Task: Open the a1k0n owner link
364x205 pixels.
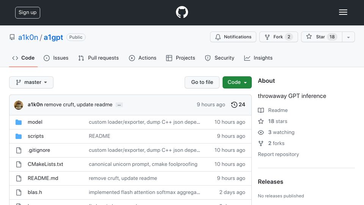Action: (28, 38)
